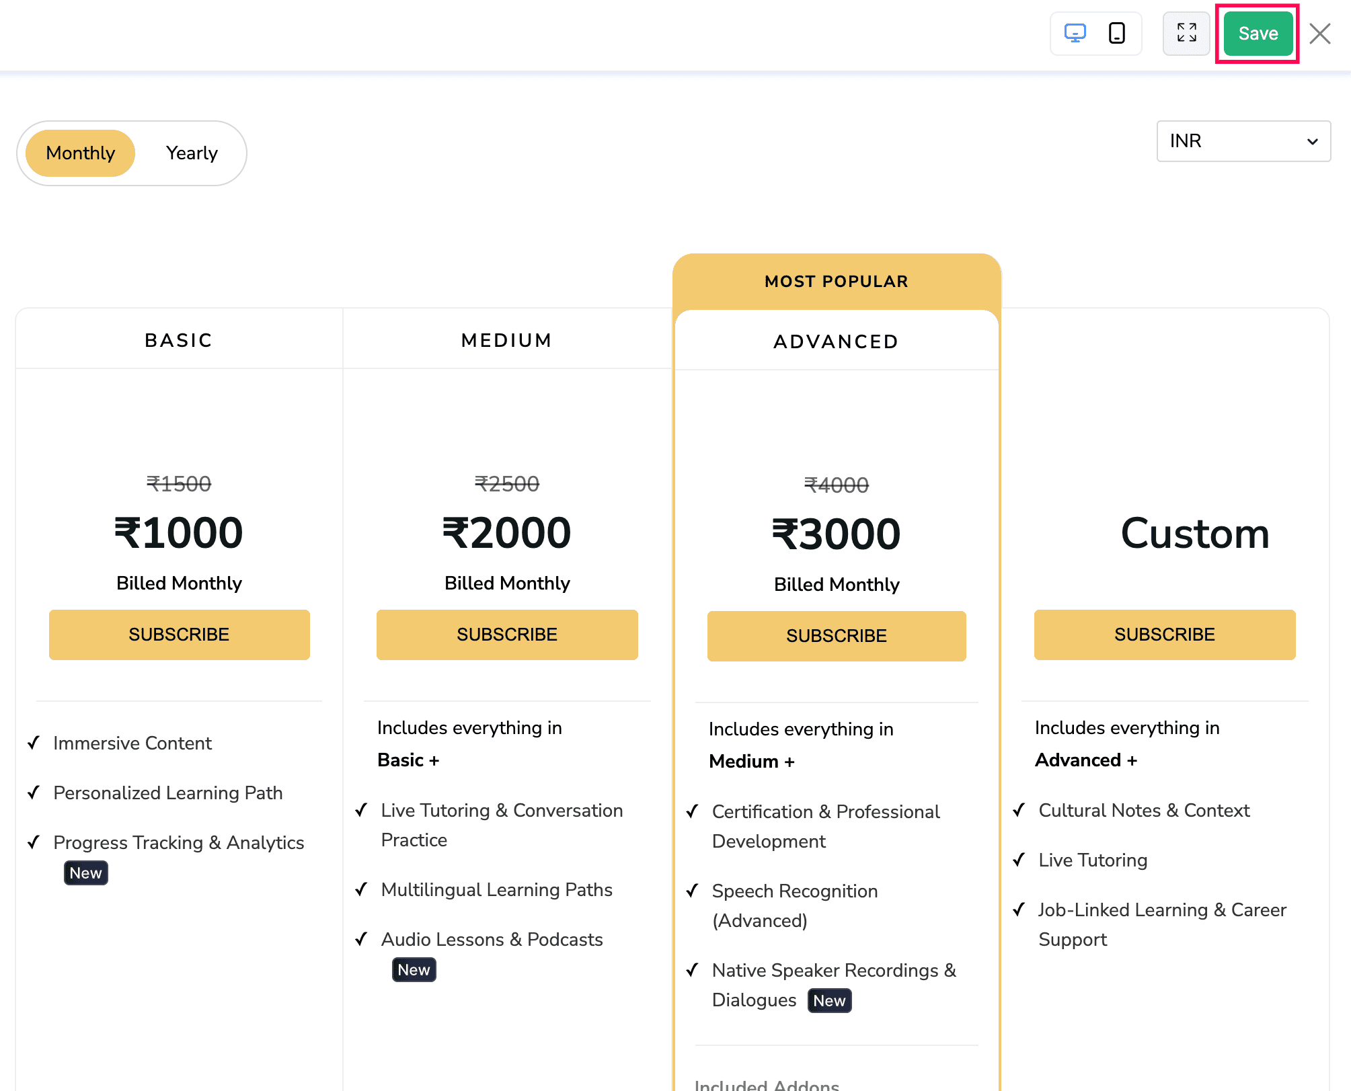The height and width of the screenshot is (1091, 1351).
Task: Click the Medium plan heading
Action: pyautogui.click(x=506, y=340)
